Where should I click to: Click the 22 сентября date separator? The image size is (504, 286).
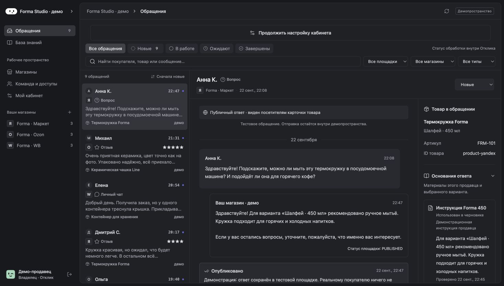point(304,140)
